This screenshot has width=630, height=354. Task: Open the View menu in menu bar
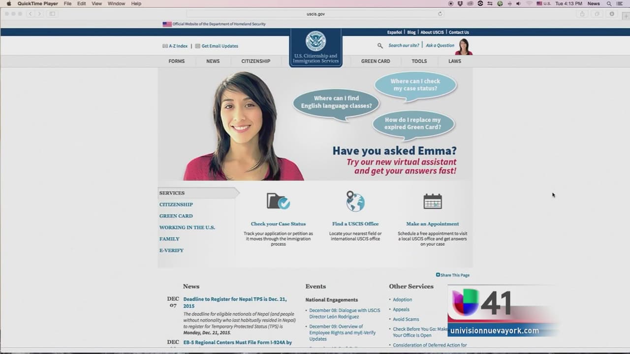[x=97, y=3]
